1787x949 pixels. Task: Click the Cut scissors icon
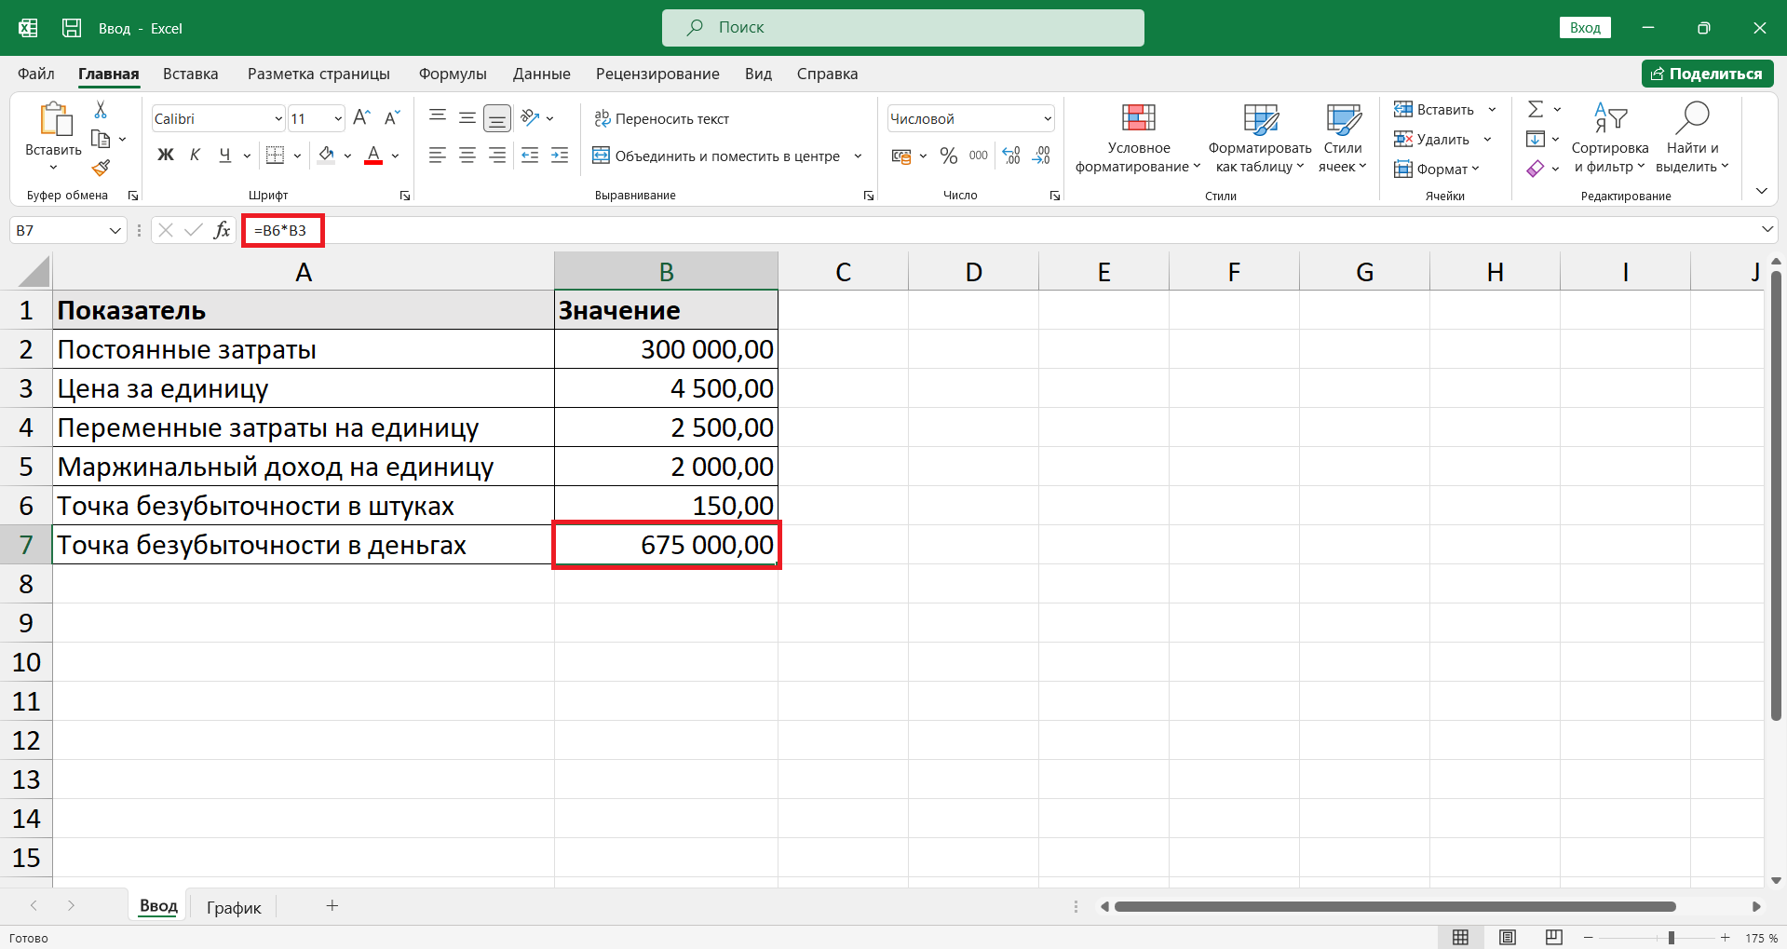coord(101,110)
